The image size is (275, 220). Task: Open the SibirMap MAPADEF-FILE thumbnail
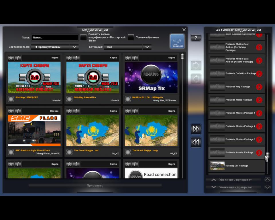click(34, 78)
